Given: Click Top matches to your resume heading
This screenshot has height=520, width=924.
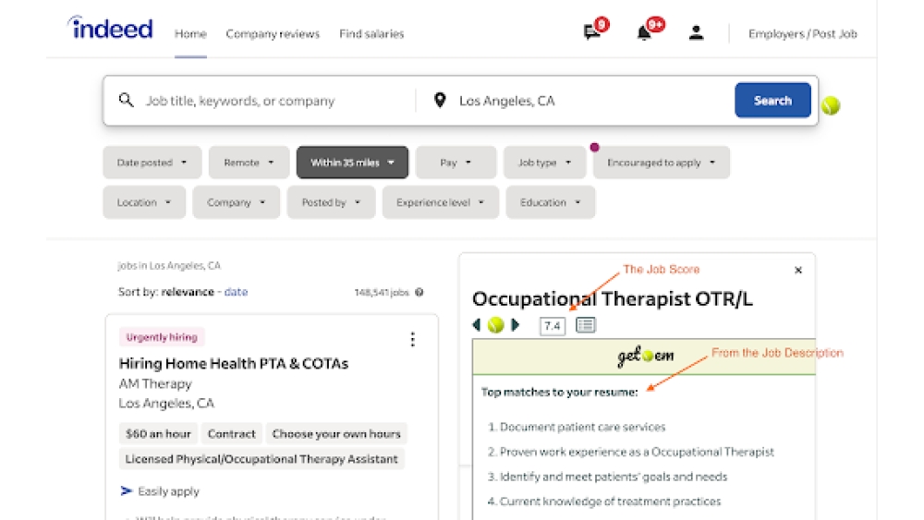Looking at the screenshot, I should (559, 393).
